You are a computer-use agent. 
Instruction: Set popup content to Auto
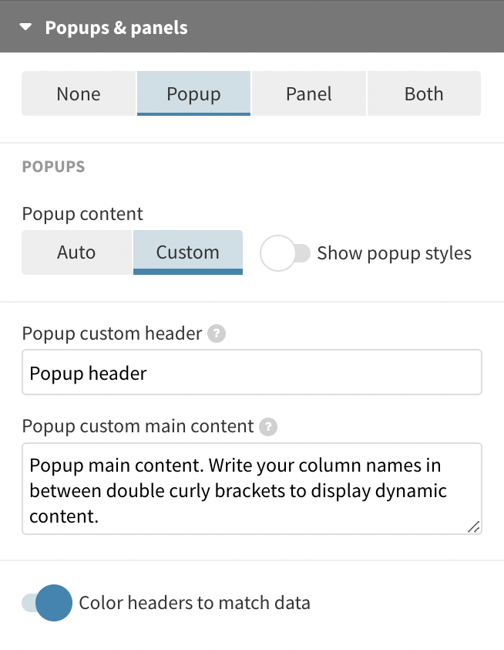click(x=76, y=252)
